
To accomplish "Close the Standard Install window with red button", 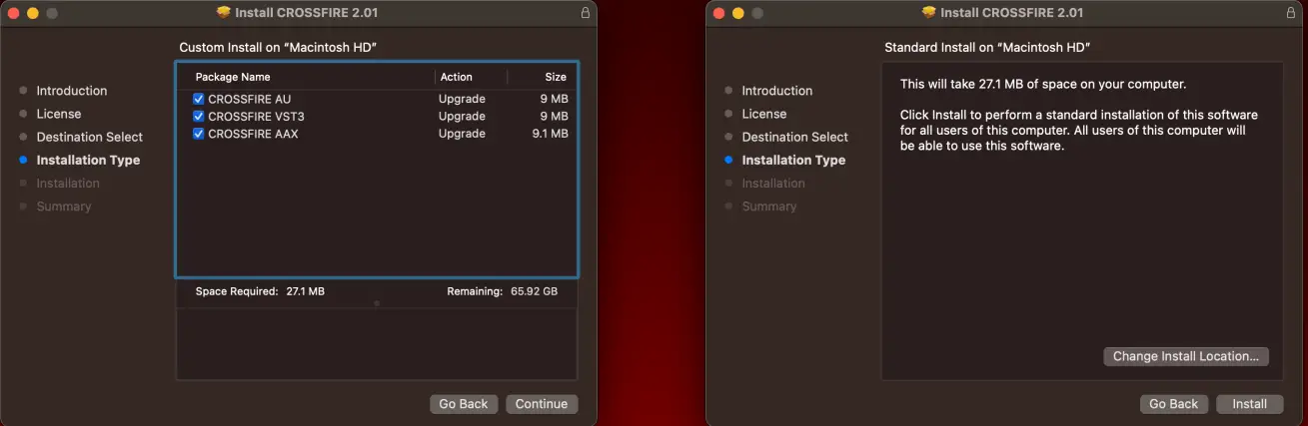I will click(718, 13).
